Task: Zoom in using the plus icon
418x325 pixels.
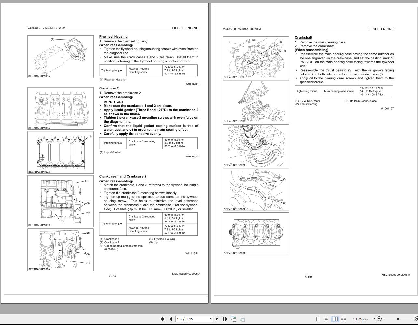Action: tap(416, 319)
